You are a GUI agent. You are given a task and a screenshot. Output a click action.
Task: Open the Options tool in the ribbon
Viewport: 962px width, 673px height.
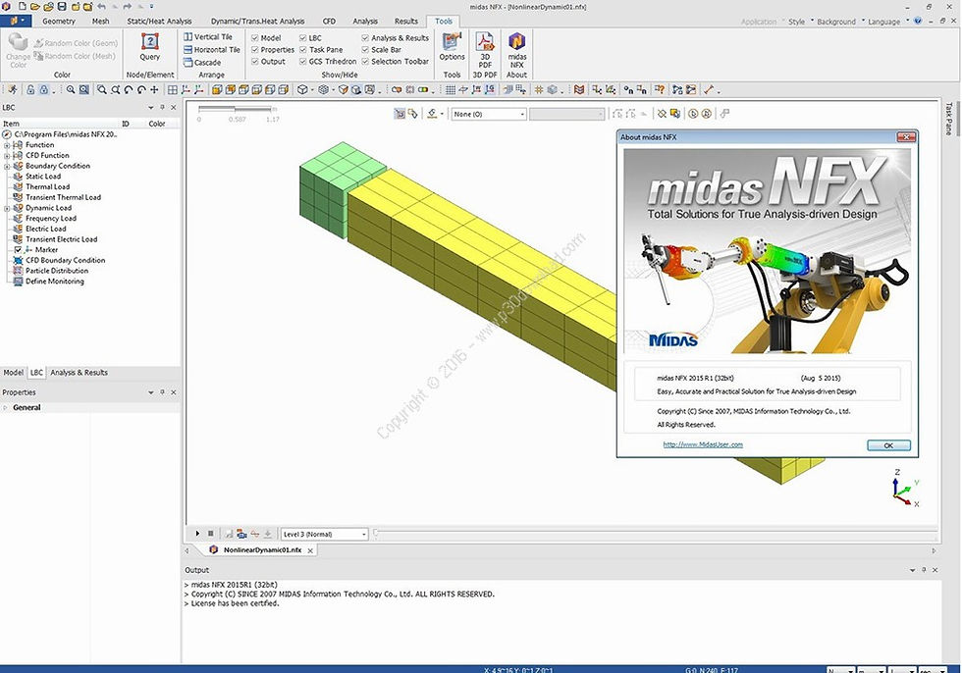453,46
